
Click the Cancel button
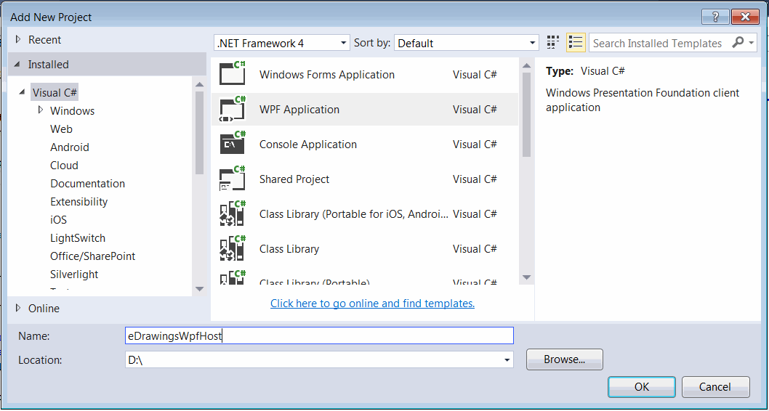[715, 386]
